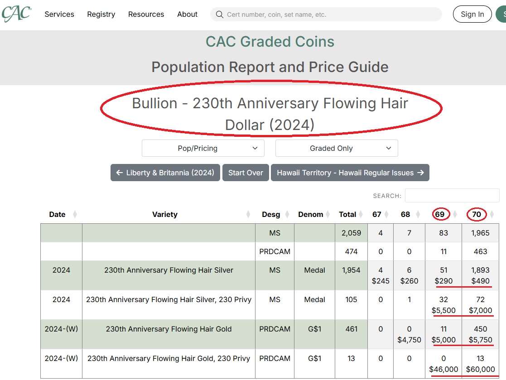
Task: Click the CAC logo
Action: (x=16, y=14)
